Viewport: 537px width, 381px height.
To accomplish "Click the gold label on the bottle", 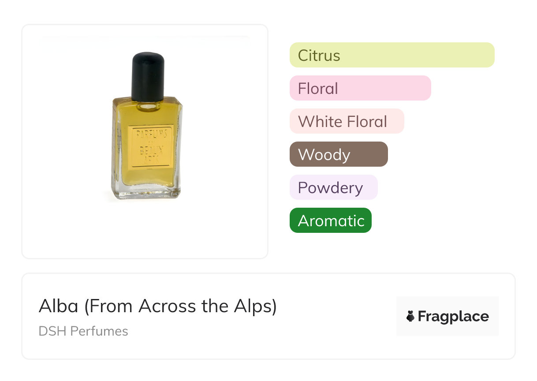I will tap(150, 147).
